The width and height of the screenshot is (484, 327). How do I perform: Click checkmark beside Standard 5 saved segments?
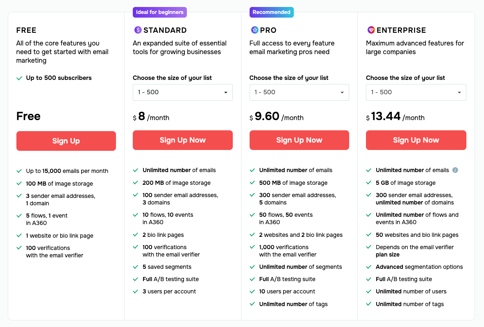point(136,267)
